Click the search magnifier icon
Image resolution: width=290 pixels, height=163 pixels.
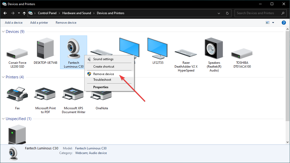(x=283, y=13)
